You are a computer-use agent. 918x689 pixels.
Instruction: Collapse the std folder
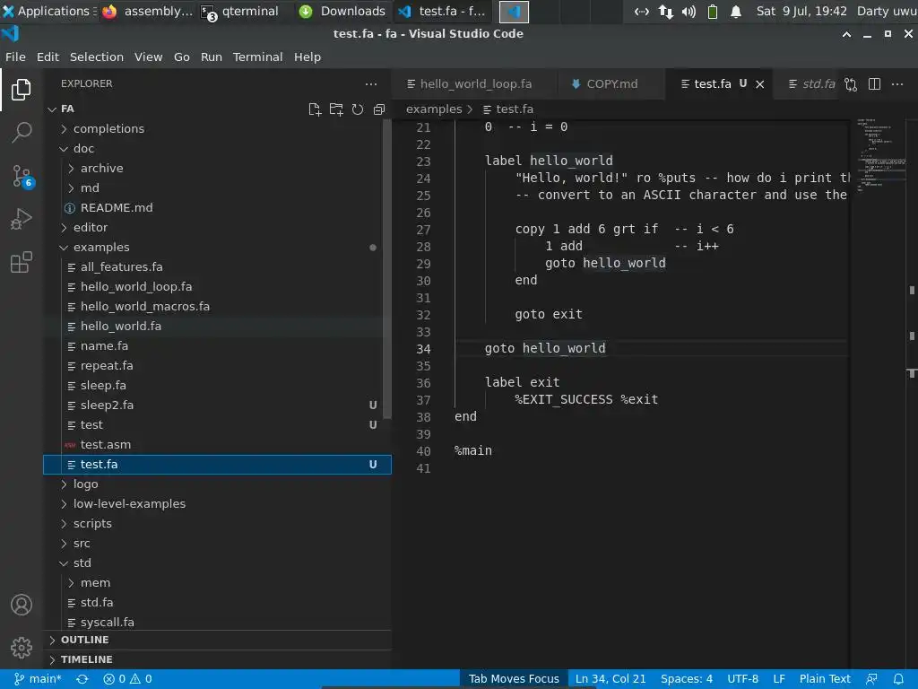[217, 563]
